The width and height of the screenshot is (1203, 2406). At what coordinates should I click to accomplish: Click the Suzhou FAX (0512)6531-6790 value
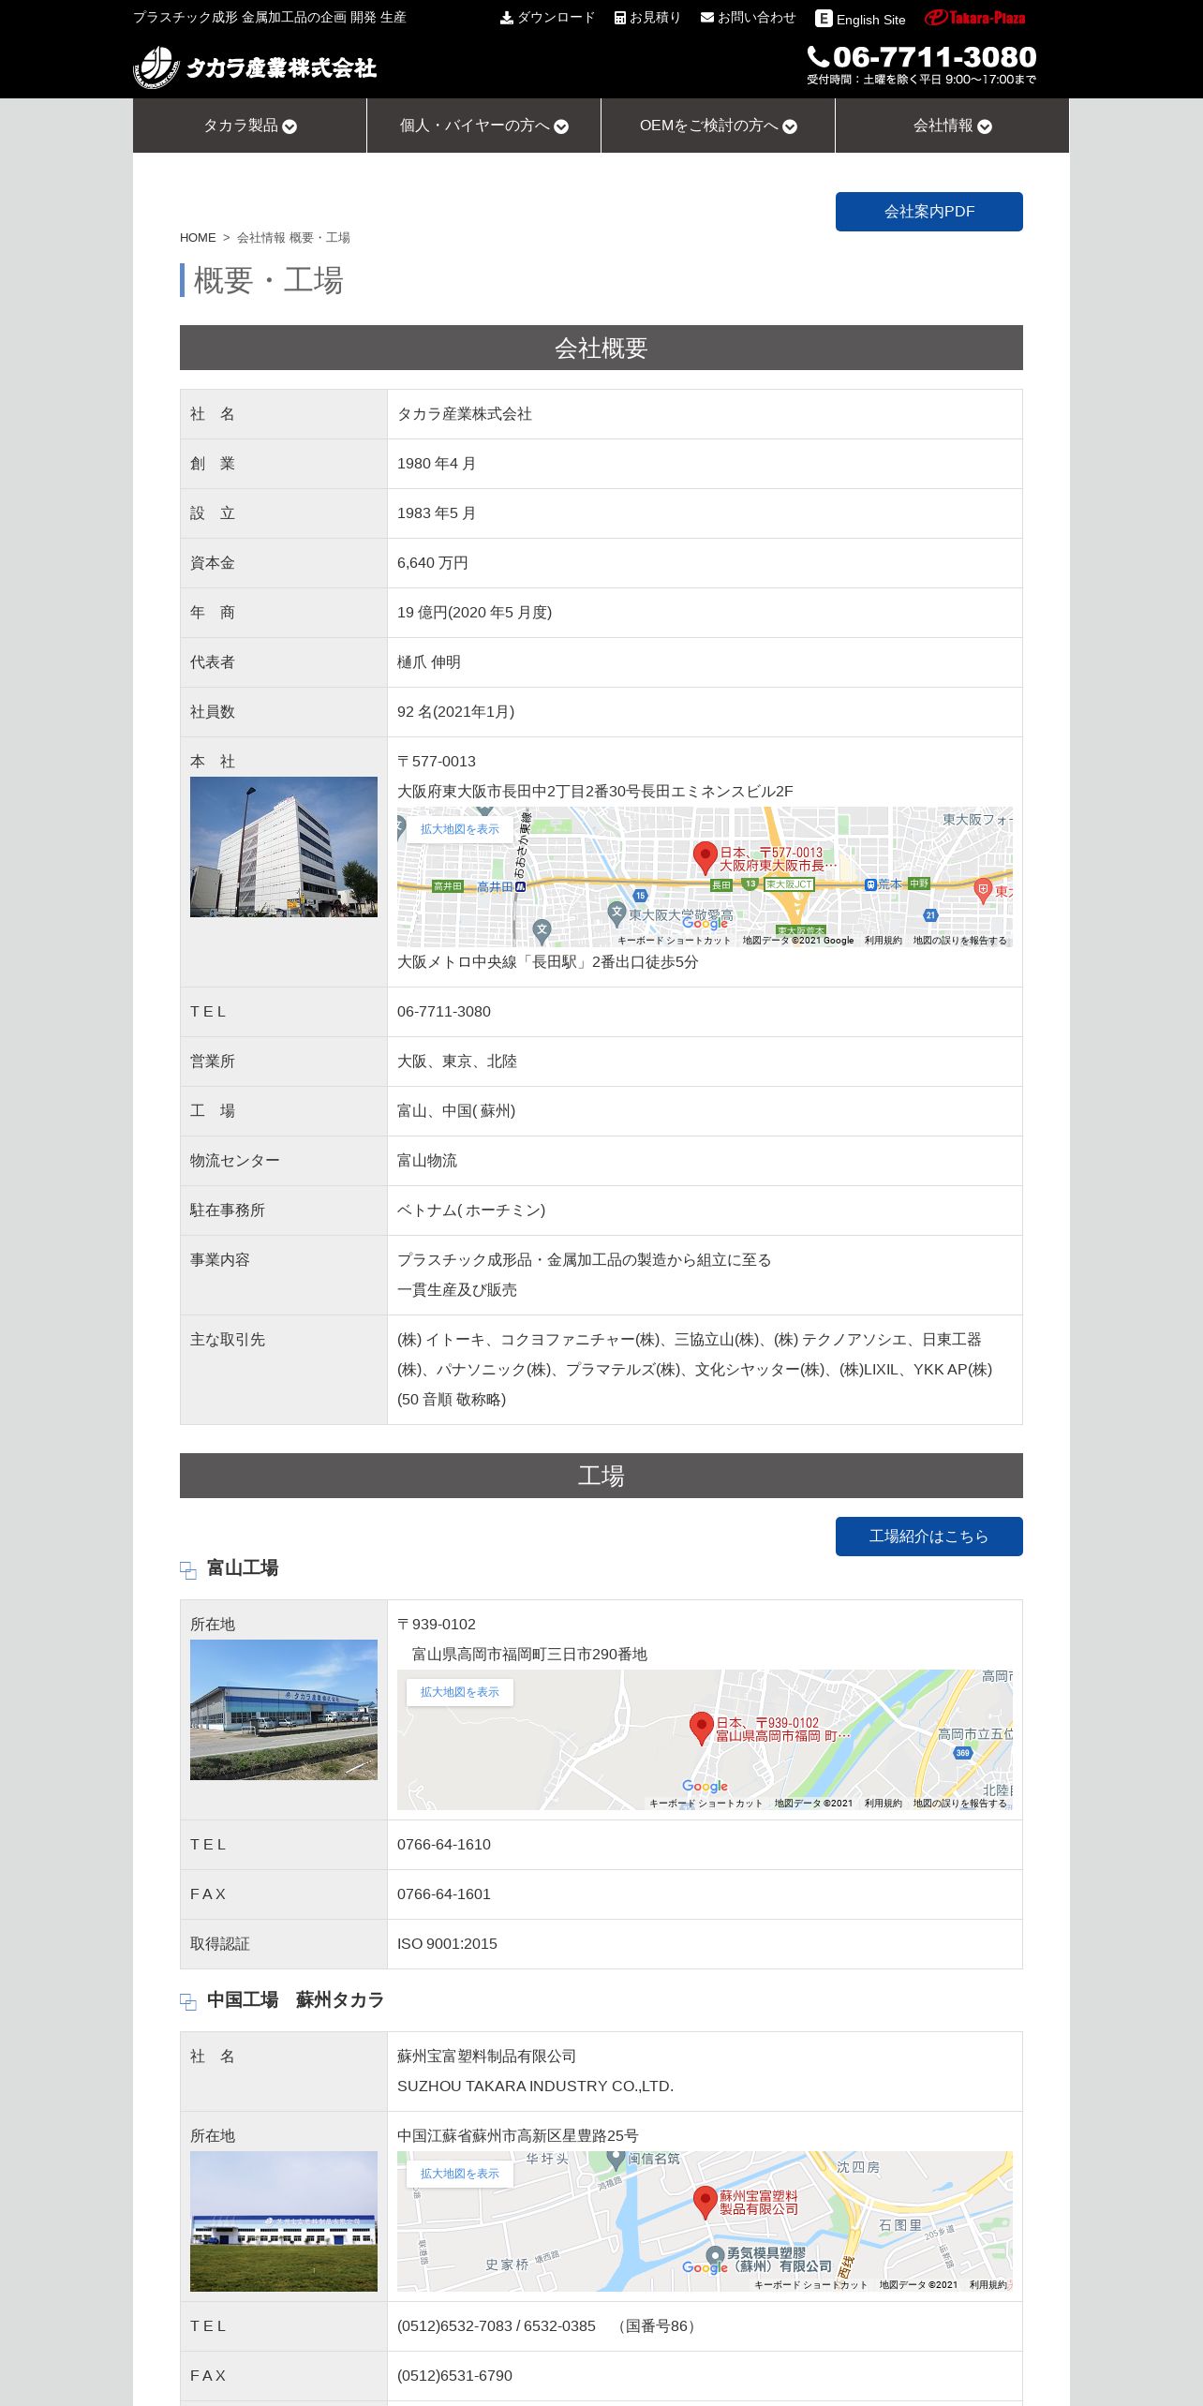[454, 2376]
